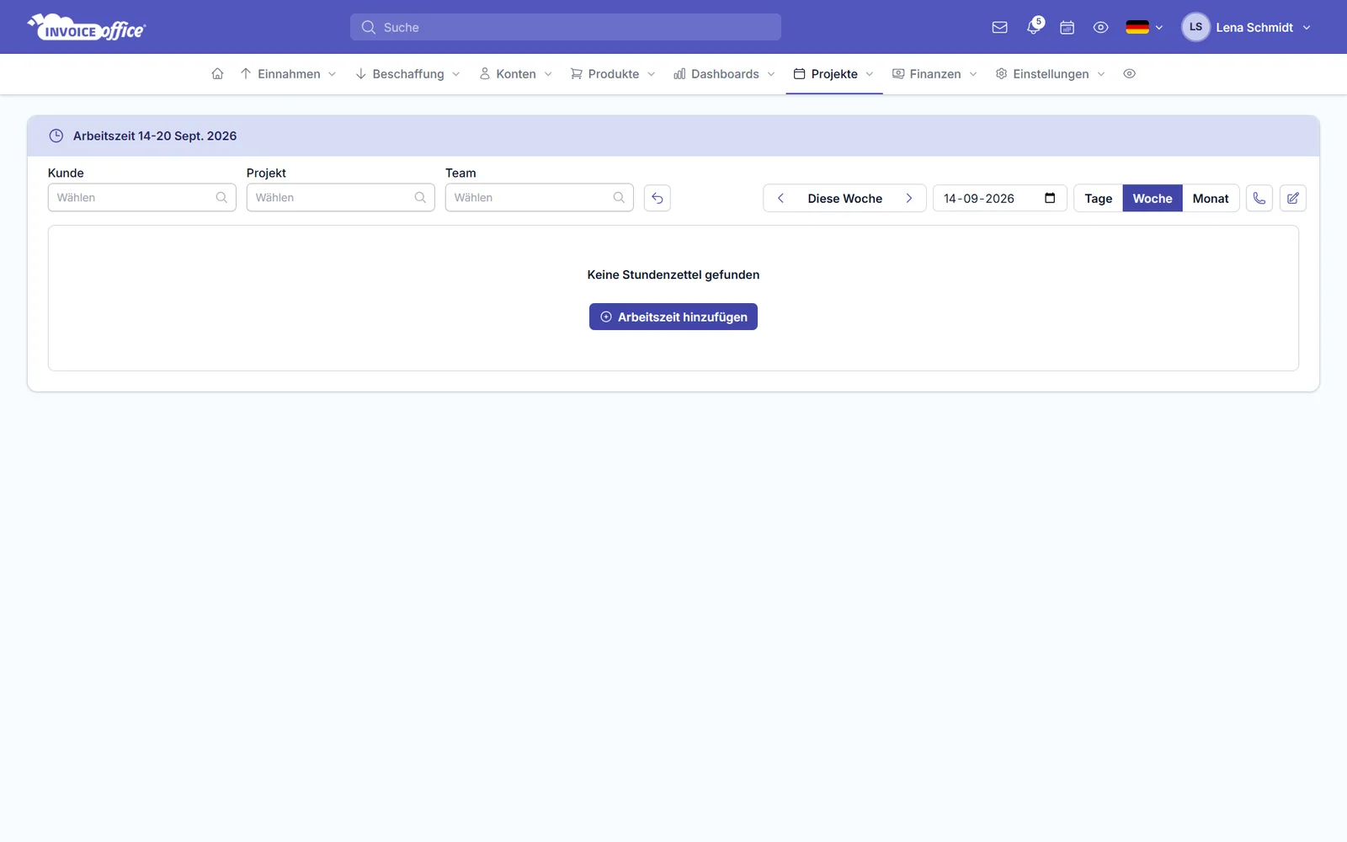The height and width of the screenshot is (842, 1347).
Task: Open the Team select field
Action: [540, 198]
